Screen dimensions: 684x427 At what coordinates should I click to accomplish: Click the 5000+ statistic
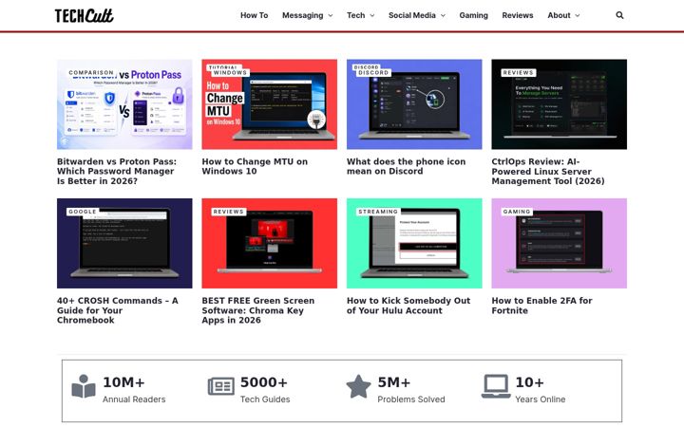(264, 382)
